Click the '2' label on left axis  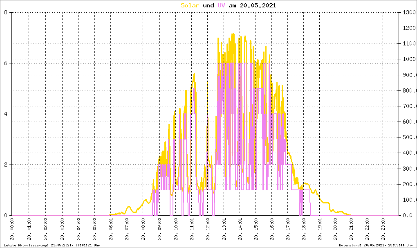[6, 165]
